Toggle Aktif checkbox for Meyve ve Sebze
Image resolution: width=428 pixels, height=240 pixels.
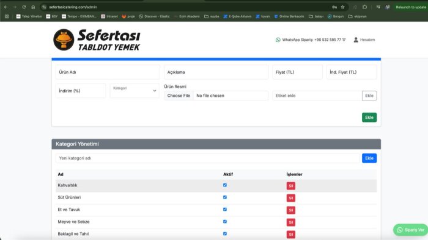tap(225, 222)
